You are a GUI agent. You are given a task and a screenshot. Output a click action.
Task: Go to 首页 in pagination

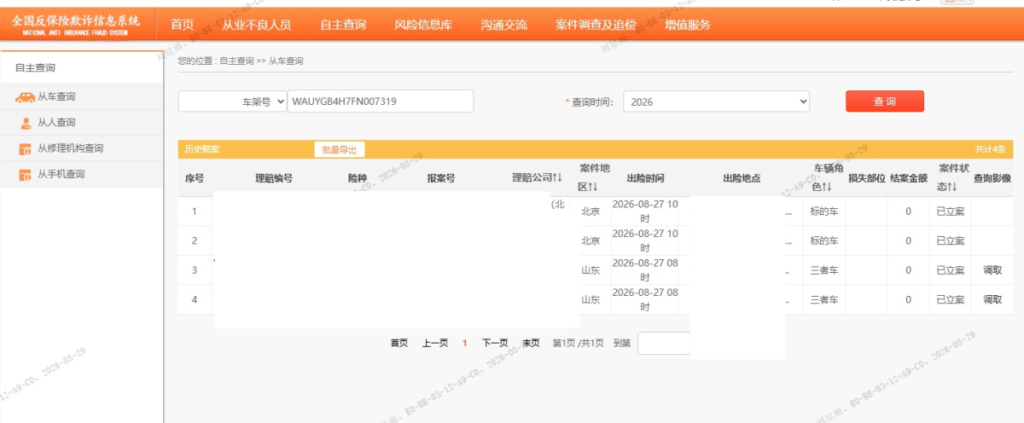tap(399, 343)
